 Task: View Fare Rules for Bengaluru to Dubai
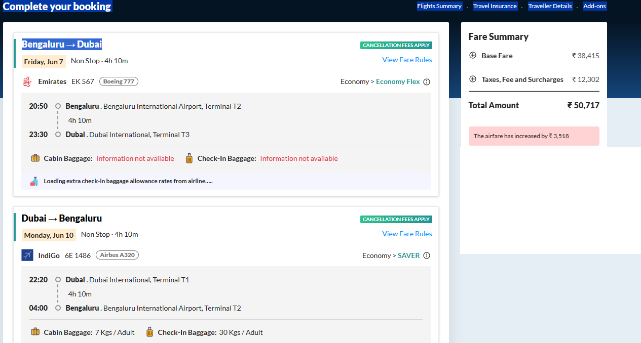[x=407, y=60]
